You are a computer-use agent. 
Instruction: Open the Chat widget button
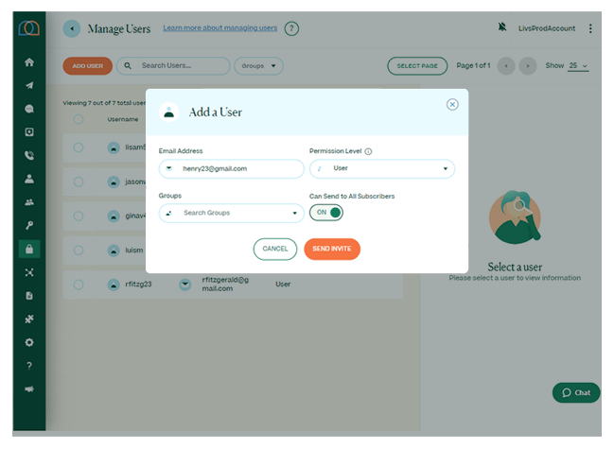pyautogui.click(x=576, y=392)
